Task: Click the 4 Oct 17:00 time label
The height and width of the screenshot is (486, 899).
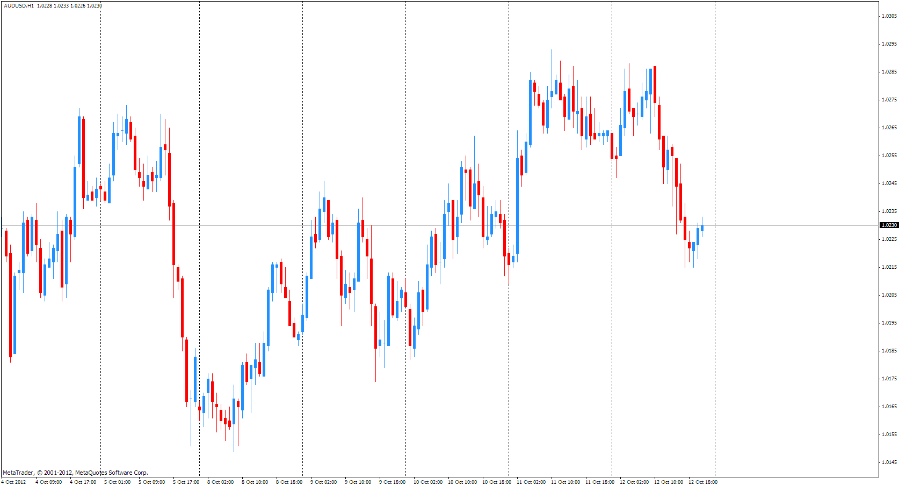Action: click(83, 482)
